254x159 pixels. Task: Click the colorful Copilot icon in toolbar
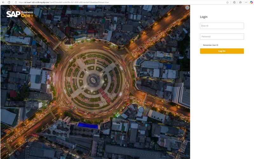pyautogui.click(x=251, y=2)
